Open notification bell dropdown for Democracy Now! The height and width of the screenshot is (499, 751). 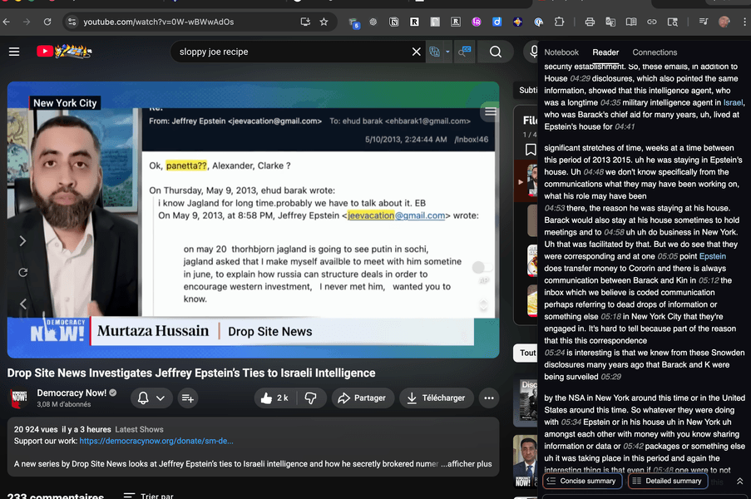tap(151, 398)
